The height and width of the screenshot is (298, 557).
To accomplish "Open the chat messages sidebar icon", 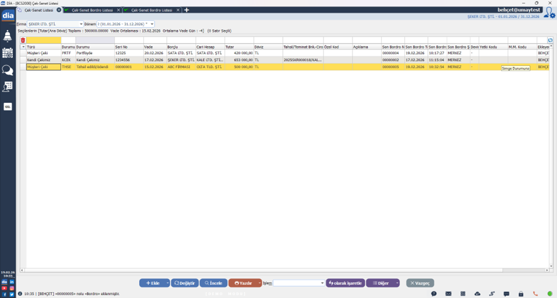I will click(8, 70).
